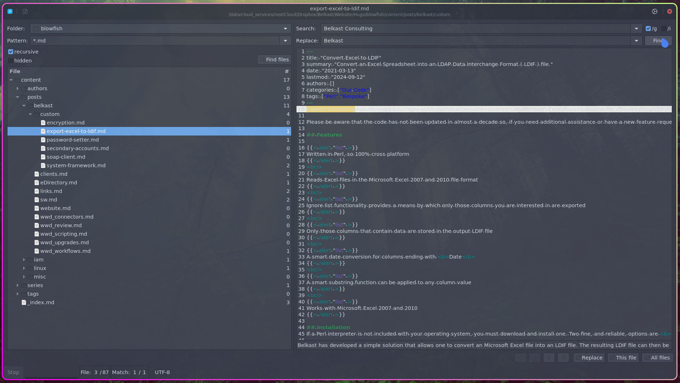680x383 pixels.
Task: Expand the misc folder
Action: tap(24, 277)
